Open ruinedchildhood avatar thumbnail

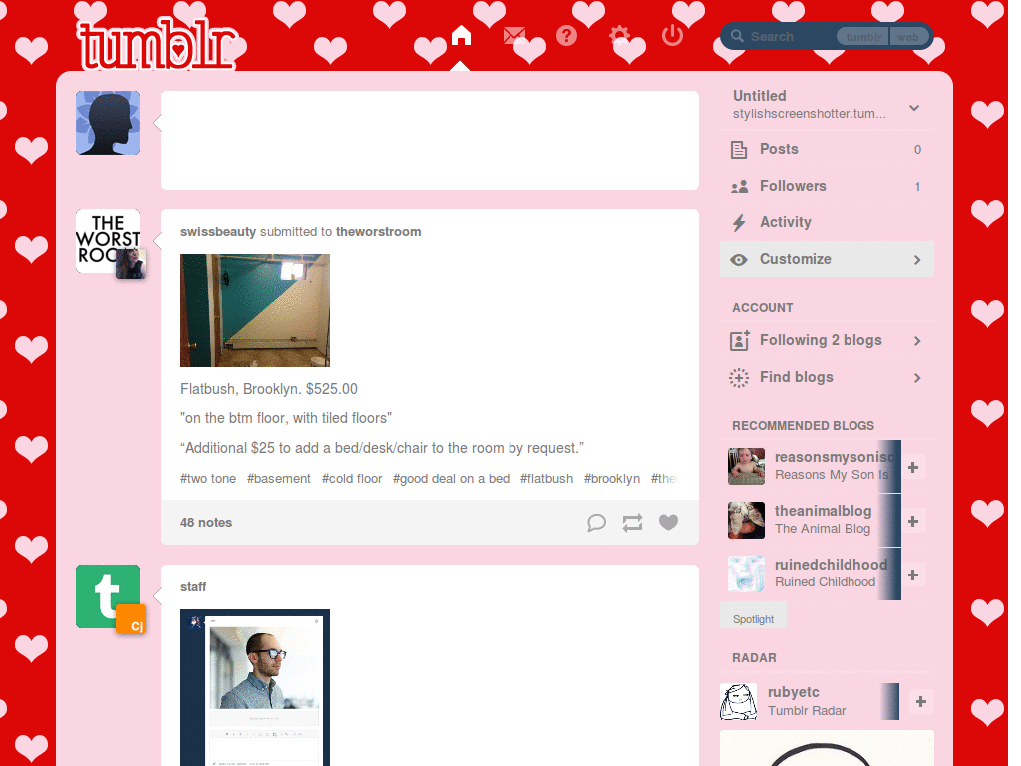coord(746,574)
